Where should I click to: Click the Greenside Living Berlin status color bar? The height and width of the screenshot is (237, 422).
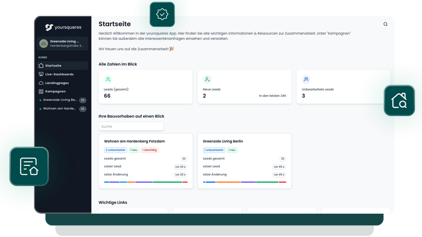[x=244, y=182]
